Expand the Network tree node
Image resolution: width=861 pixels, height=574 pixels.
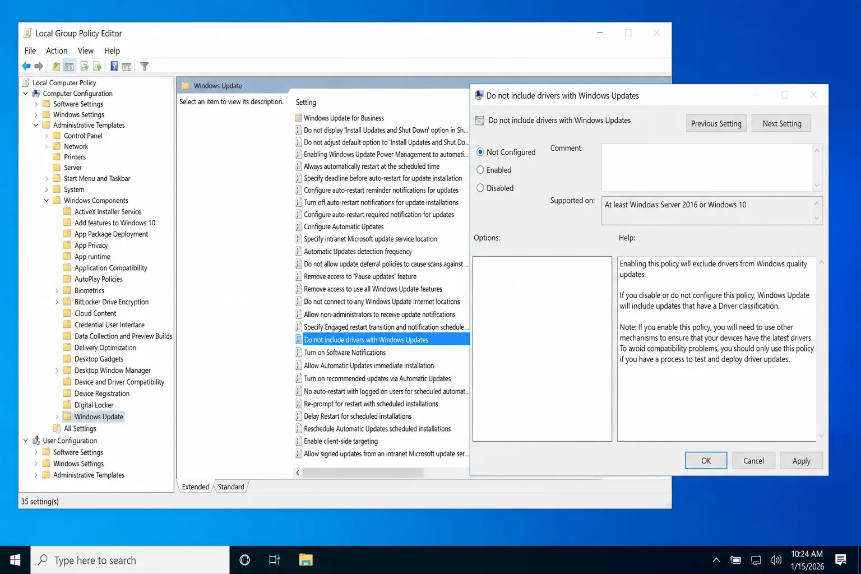click(x=47, y=146)
